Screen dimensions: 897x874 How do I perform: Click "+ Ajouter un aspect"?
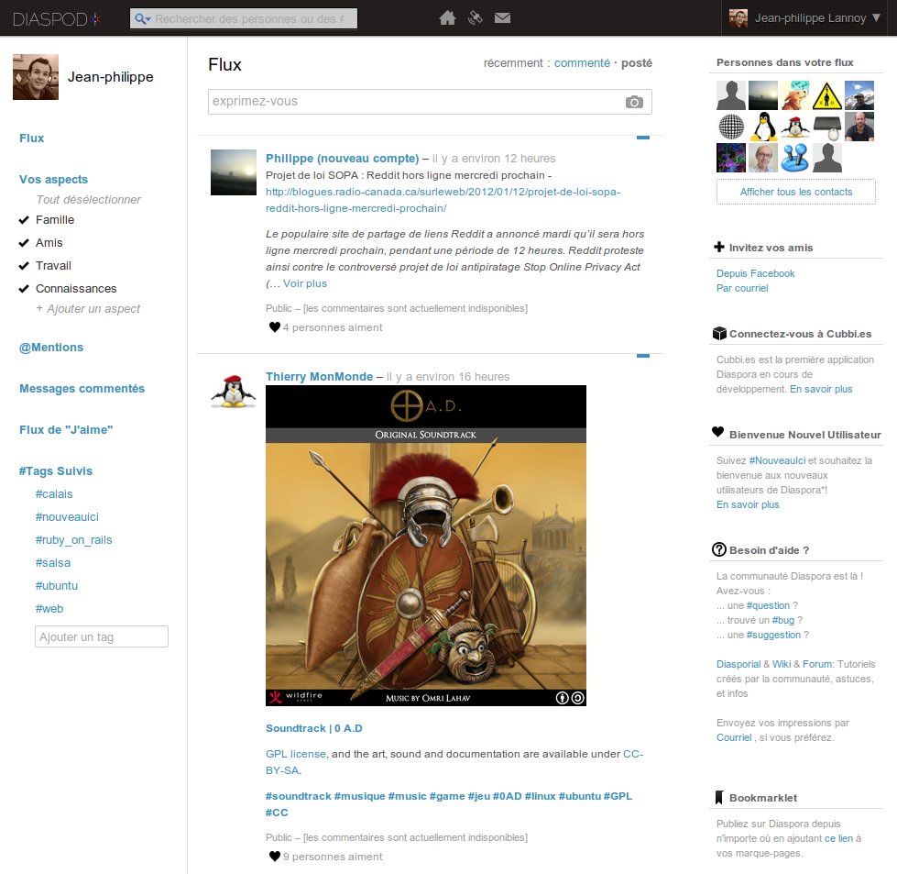(x=88, y=309)
